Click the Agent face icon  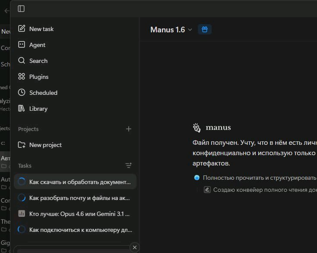(22, 44)
